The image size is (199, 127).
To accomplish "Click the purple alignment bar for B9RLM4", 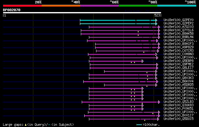I will tap(124, 37).
